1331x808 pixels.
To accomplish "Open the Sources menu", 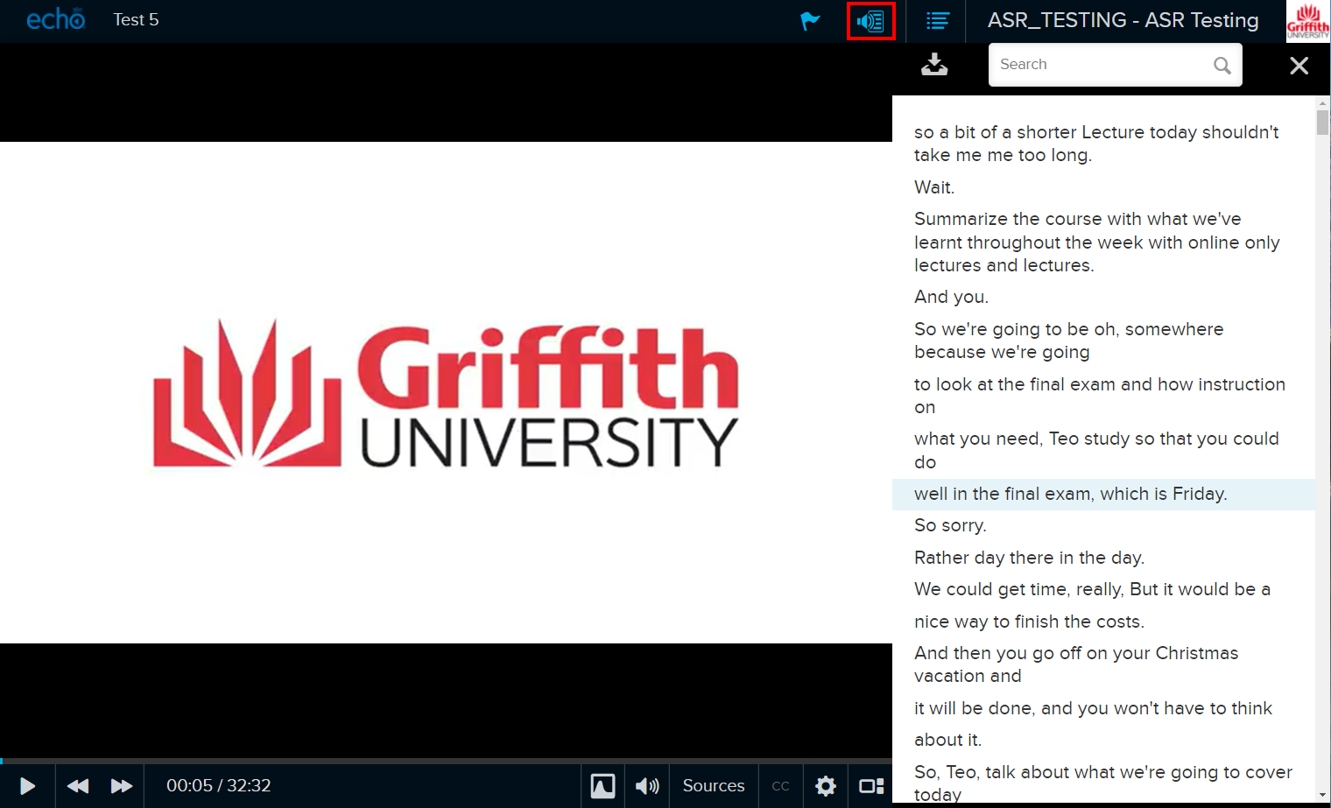I will tap(713, 786).
